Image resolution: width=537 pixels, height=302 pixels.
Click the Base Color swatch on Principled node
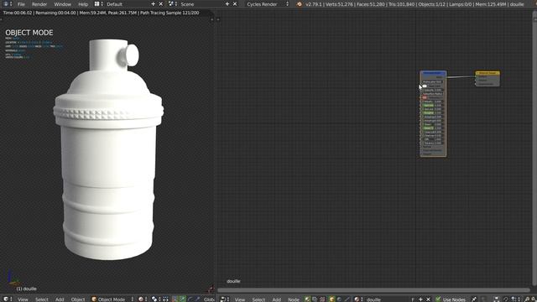coord(425,86)
